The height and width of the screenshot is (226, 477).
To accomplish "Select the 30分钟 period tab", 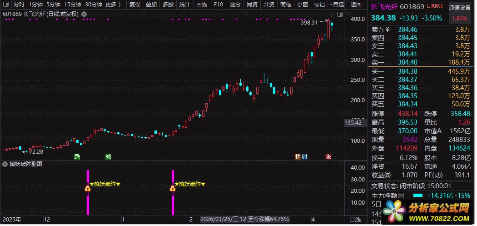I will coord(94,4).
